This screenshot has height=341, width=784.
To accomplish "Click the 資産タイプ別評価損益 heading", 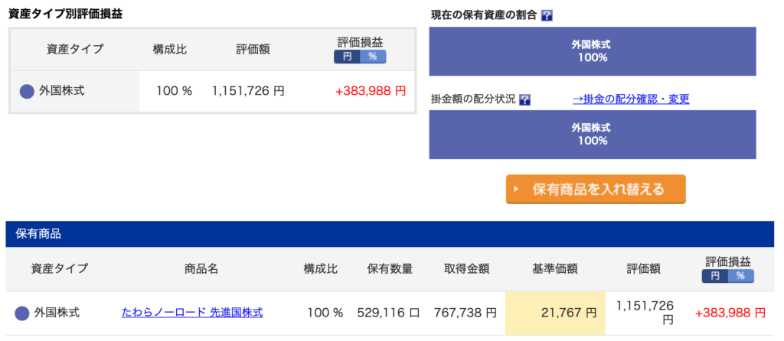I will (66, 14).
